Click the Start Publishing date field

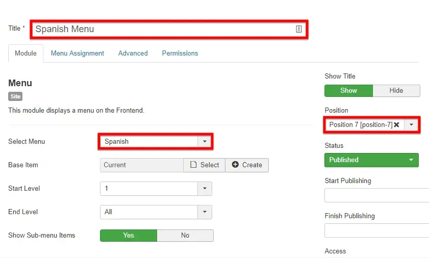coord(377,195)
